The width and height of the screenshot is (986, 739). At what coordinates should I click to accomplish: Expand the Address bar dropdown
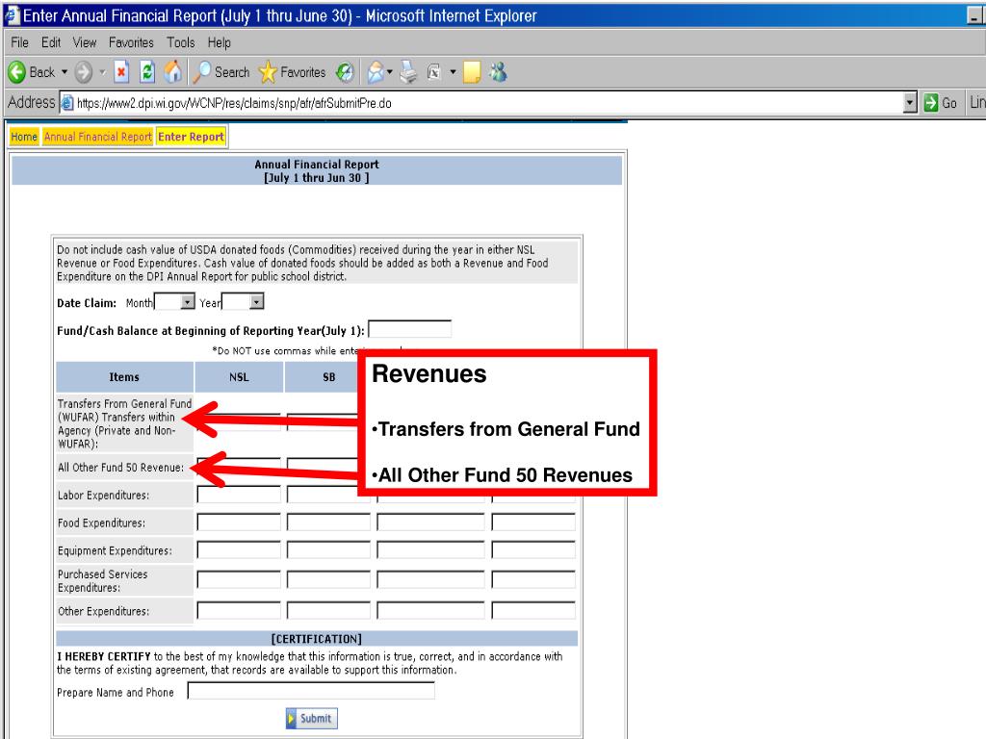coord(910,102)
